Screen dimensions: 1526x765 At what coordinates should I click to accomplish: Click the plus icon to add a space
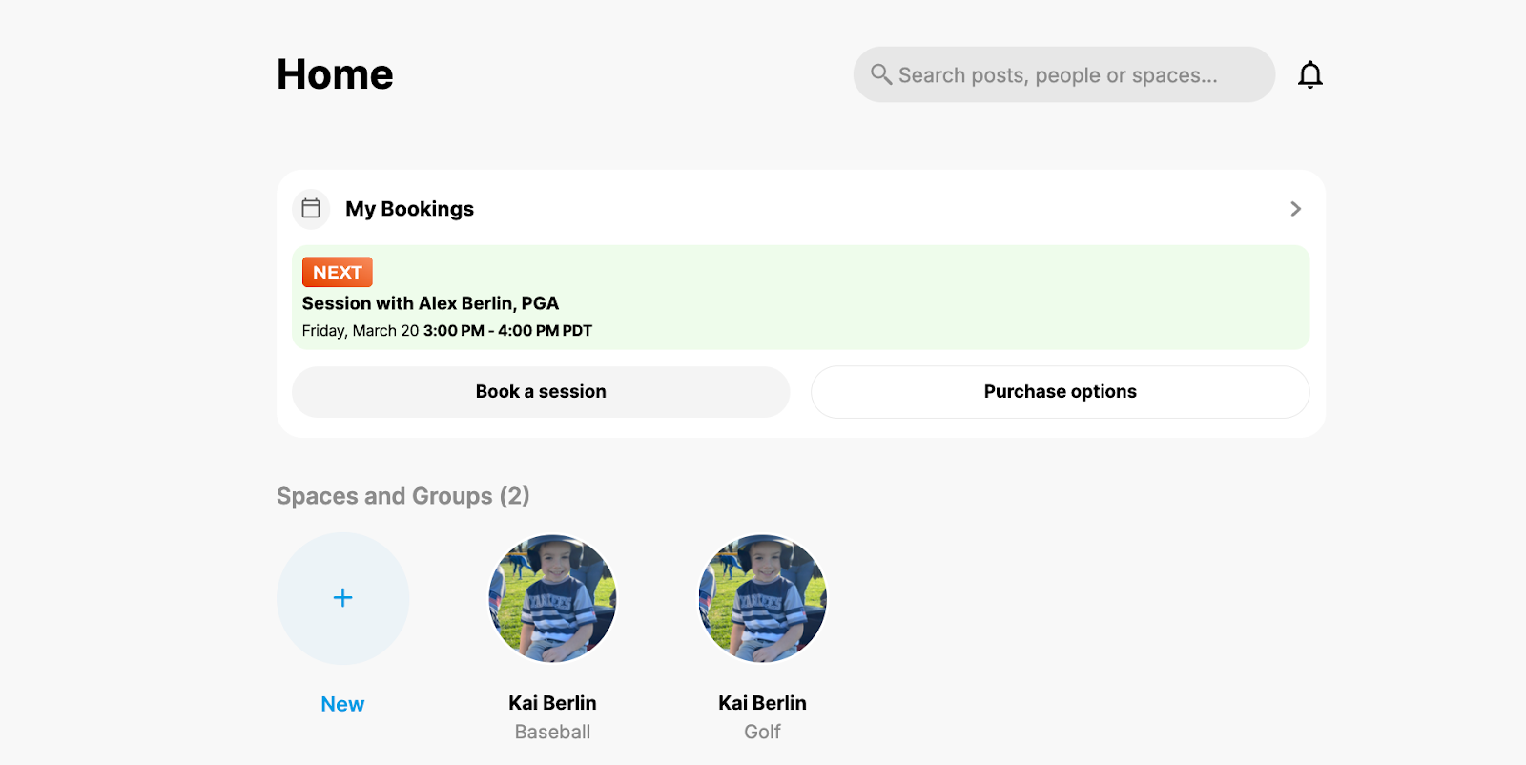342,598
